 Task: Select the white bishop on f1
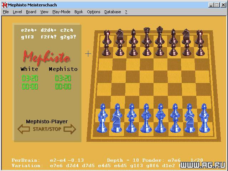click(x=175, y=124)
